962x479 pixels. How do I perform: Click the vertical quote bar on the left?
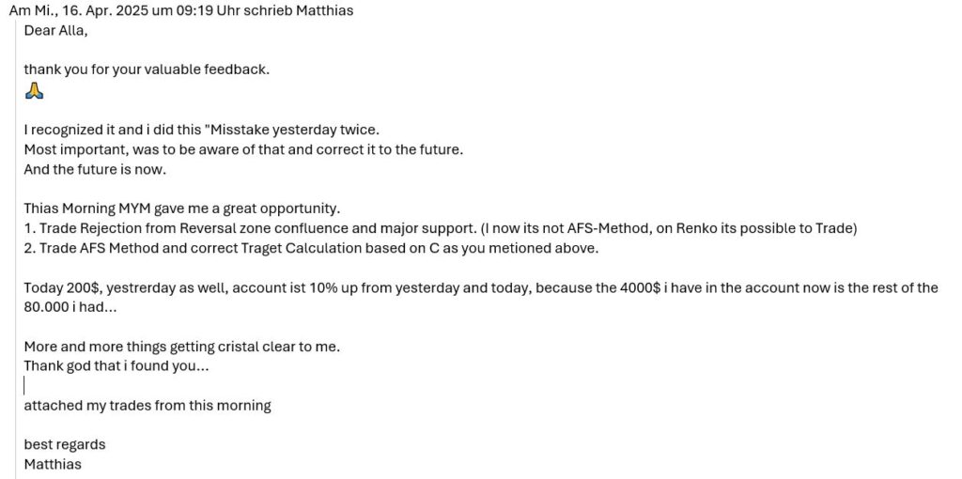[15, 250]
